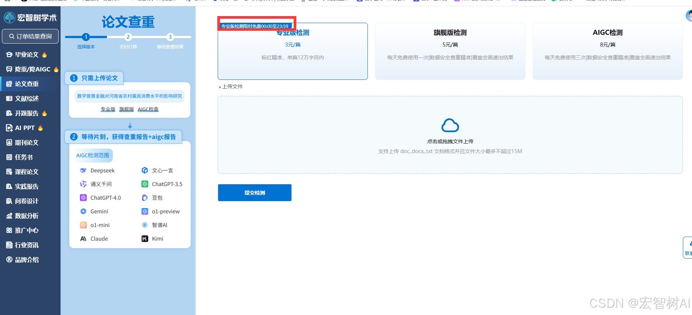
Task: Click the 通义千问 icon
Action: click(83, 184)
